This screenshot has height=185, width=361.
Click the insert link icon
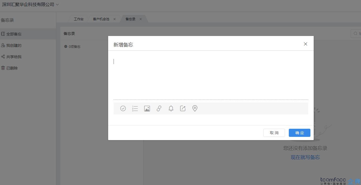click(159, 108)
